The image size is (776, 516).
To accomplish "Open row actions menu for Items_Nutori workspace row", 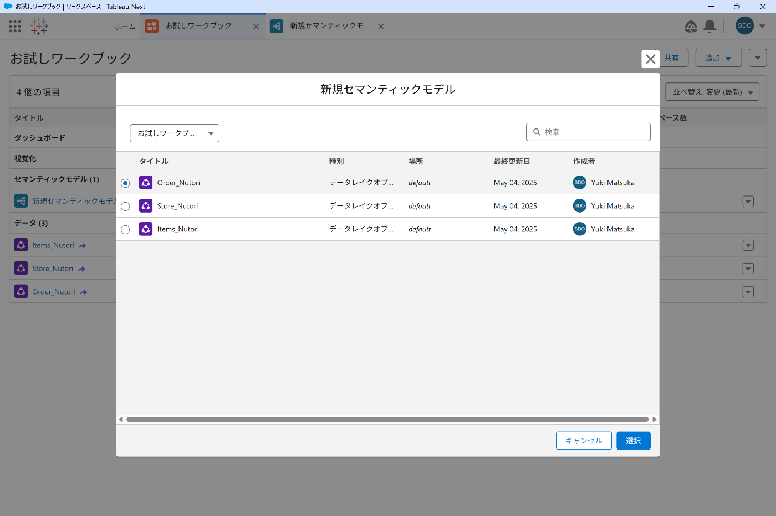I will click(748, 245).
